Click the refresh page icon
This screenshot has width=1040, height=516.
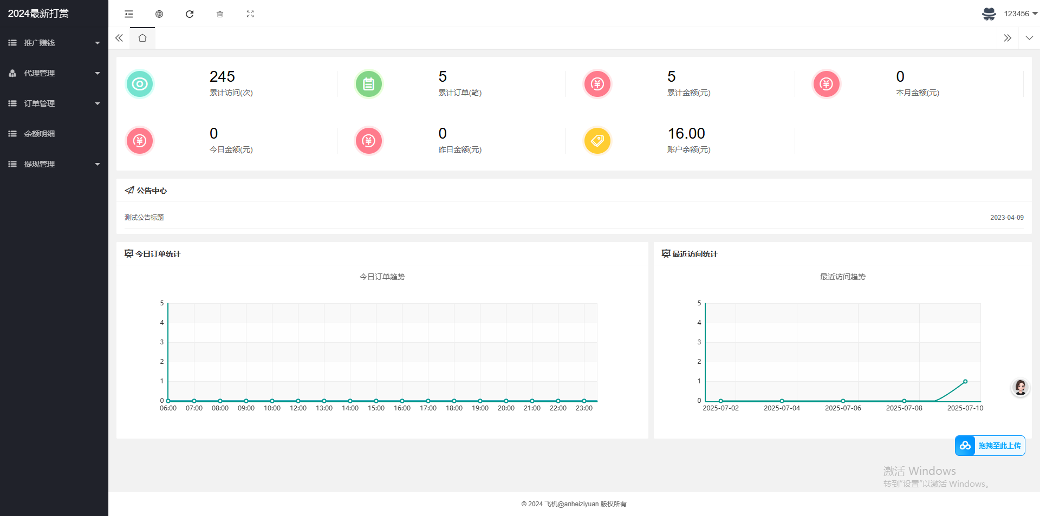tap(190, 14)
